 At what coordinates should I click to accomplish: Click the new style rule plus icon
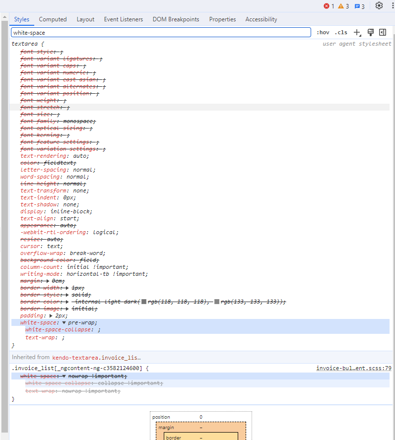click(x=356, y=32)
